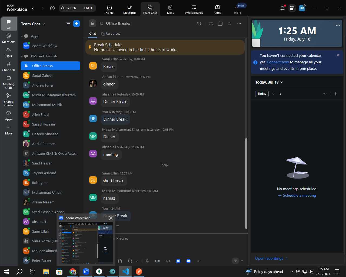Image resolution: width=346 pixels, height=277 pixels.
Task: Switch to the Chat tab
Action: 93,34
